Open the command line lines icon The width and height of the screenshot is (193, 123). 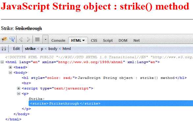[x=37, y=39]
